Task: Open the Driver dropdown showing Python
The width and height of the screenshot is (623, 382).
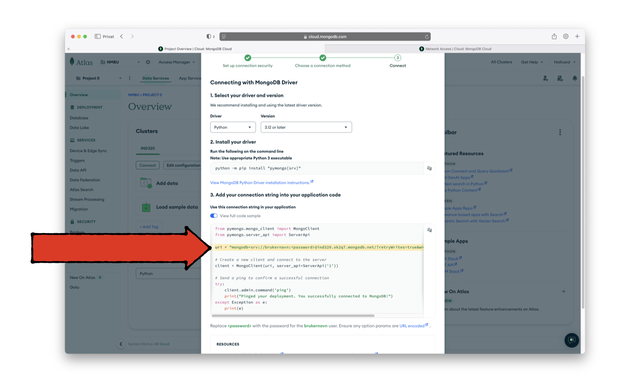Action: pyautogui.click(x=233, y=127)
